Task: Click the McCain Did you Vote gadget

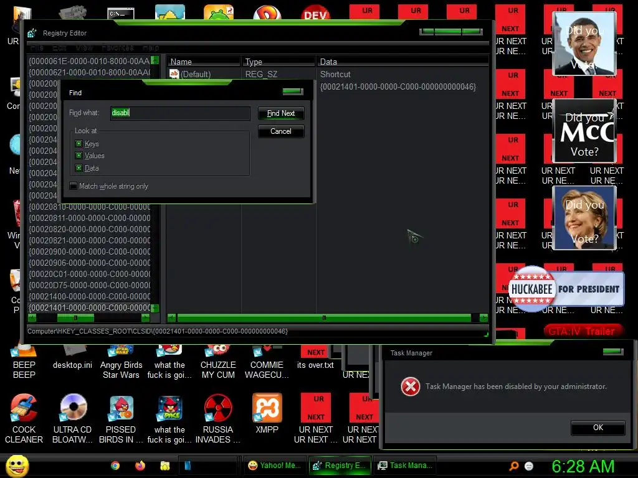Action: click(584, 131)
